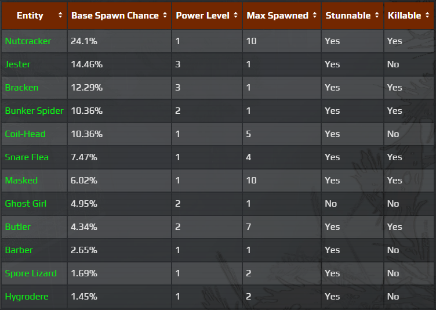Follow the Bracken link

point(21,88)
